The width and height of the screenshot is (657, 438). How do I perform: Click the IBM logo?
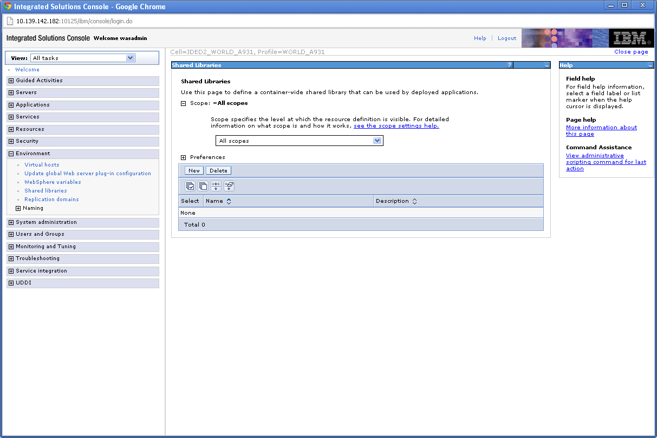(x=630, y=38)
